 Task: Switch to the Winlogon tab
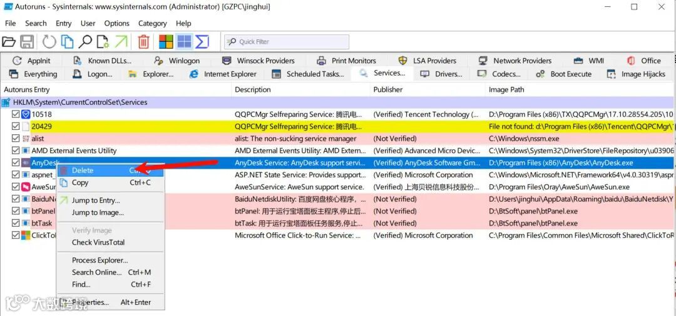click(177, 61)
